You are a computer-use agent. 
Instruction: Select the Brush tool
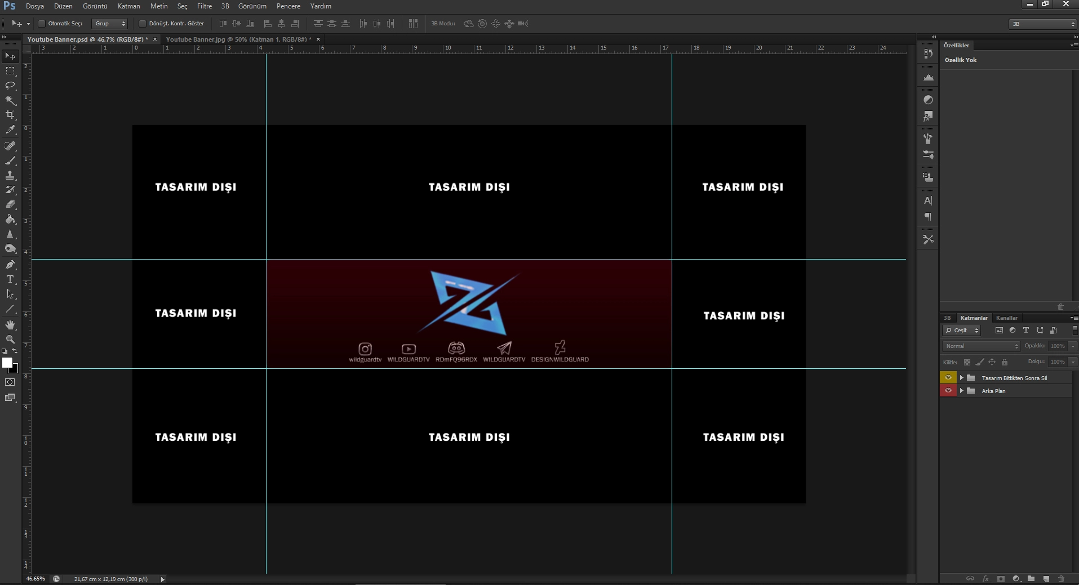pyautogui.click(x=10, y=160)
